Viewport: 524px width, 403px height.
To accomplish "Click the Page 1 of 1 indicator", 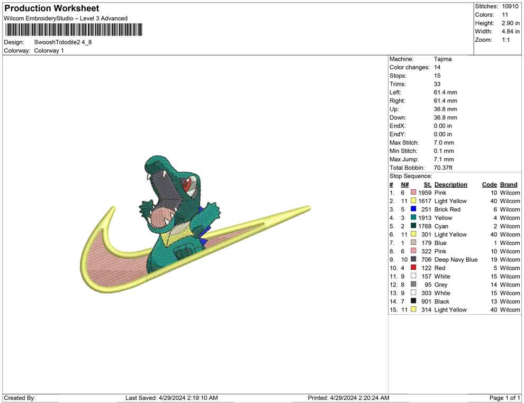I will (504, 398).
